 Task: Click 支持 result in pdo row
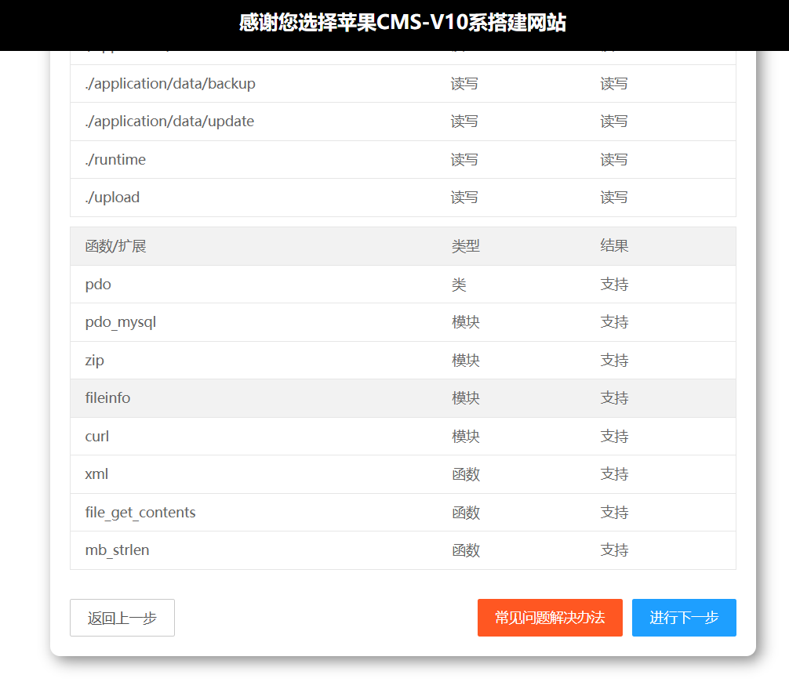(614, 285)
